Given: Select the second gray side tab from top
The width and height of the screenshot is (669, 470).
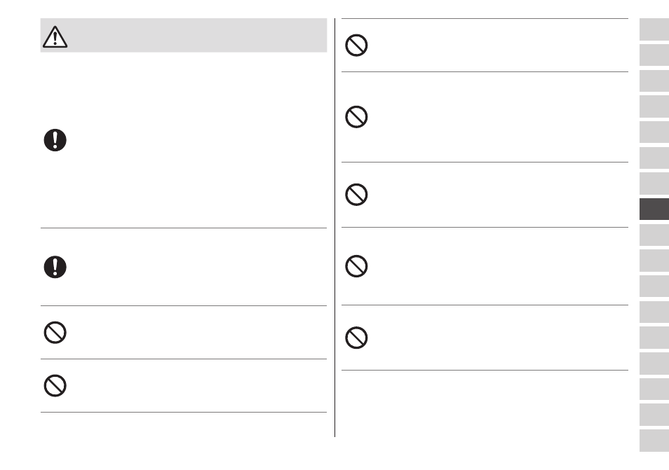Looking at the screenshot, I should pyautogui.click(x=654, y=55).
